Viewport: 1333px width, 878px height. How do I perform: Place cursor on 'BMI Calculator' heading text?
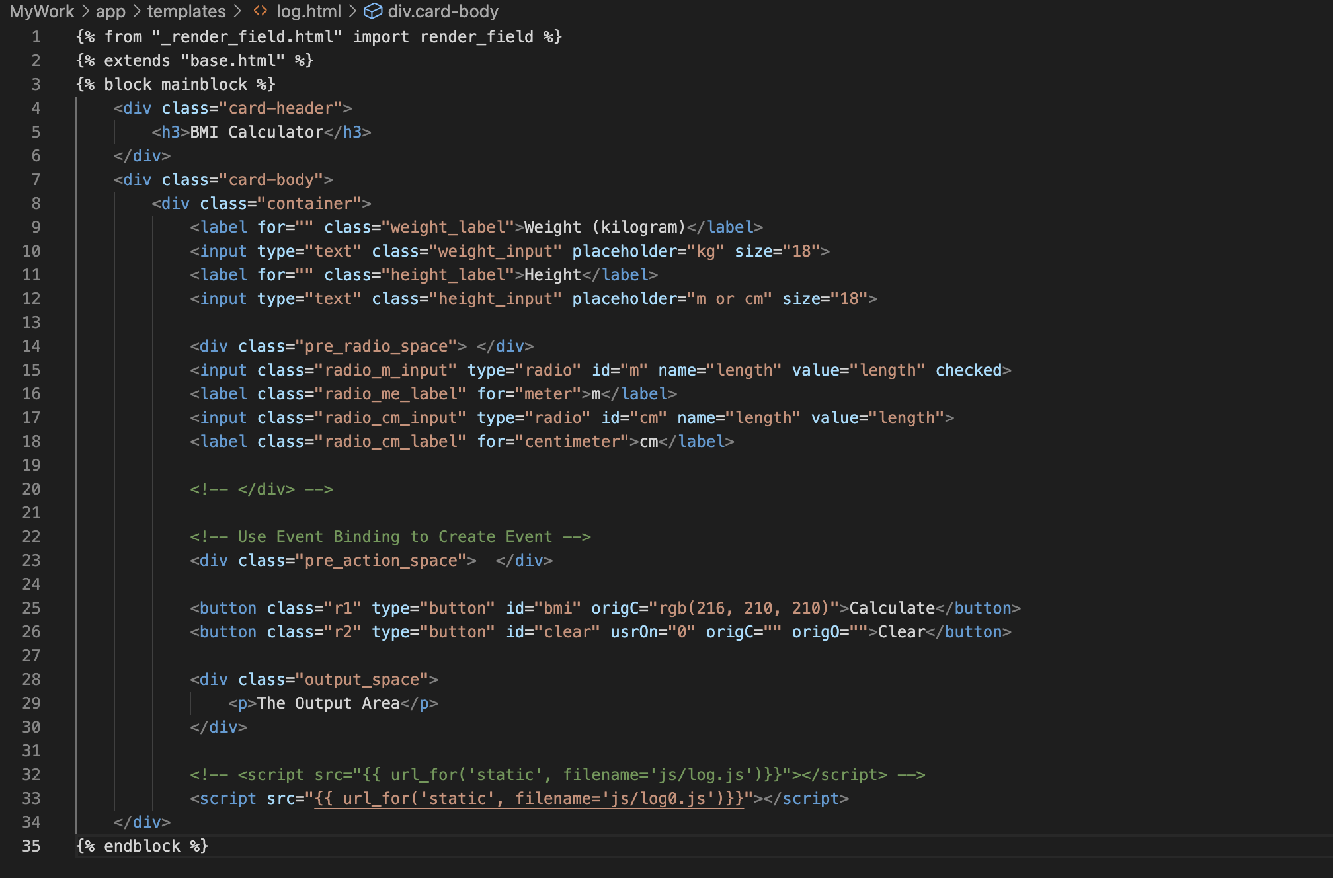click(x=257, y=132)
